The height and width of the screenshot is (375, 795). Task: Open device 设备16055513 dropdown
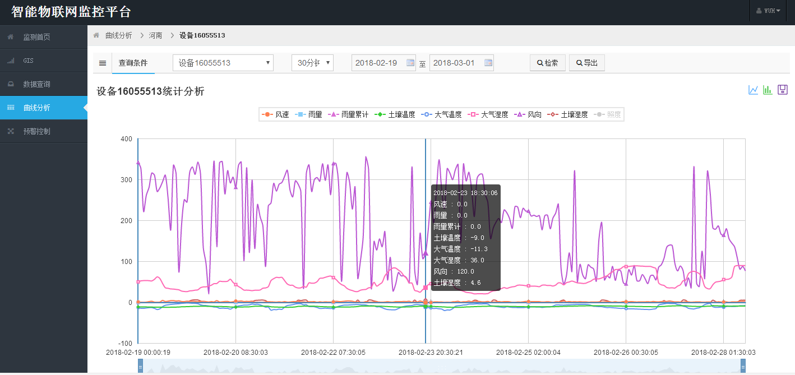(x=223, y=63)
